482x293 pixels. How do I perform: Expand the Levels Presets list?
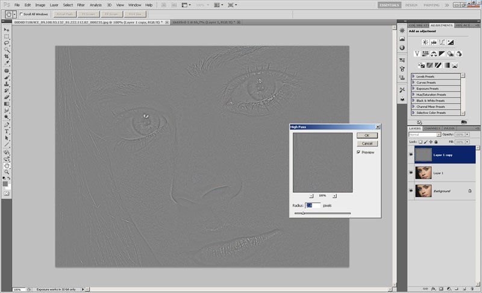(414, 77)
